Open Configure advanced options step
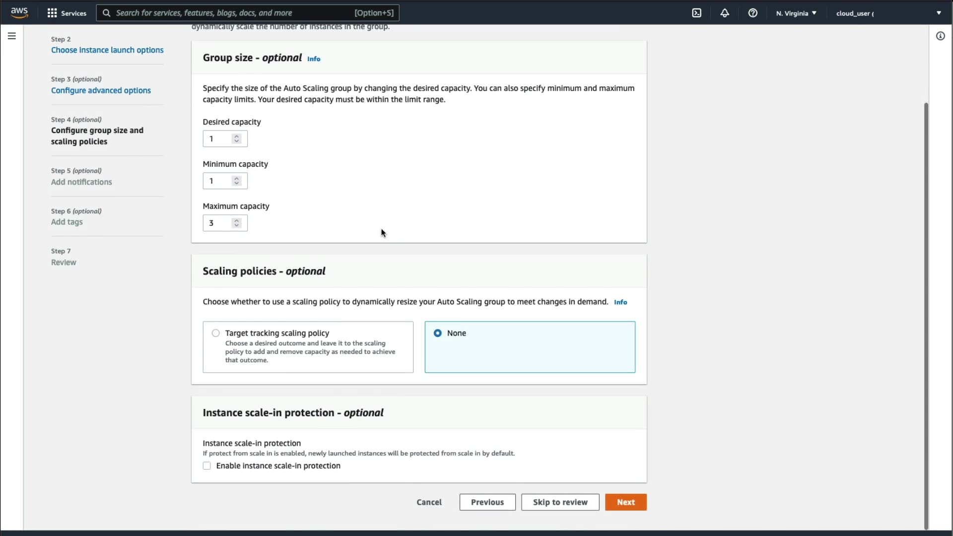Screen dimensions: 953x536 click(101, 90)
